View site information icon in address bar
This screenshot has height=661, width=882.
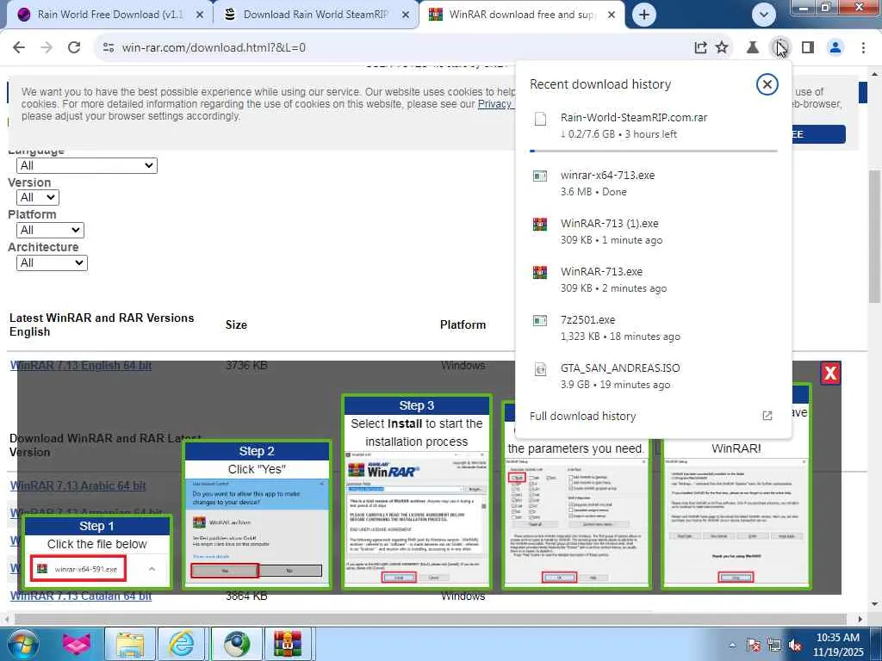[x=109, y=48]
